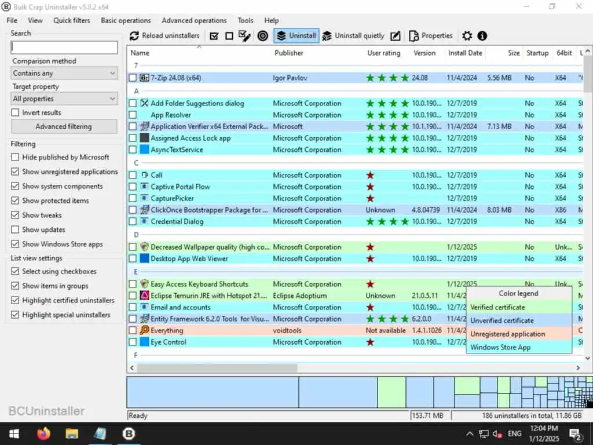Click the Eye Control blue icon

point(144,342)
